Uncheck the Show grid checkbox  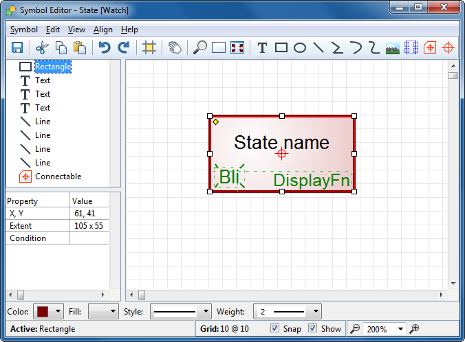313,328
